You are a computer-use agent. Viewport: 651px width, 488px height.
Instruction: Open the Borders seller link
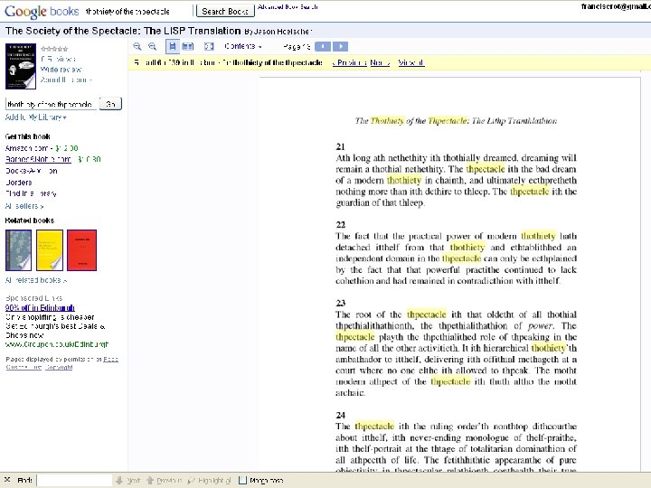tap(19, 183)
